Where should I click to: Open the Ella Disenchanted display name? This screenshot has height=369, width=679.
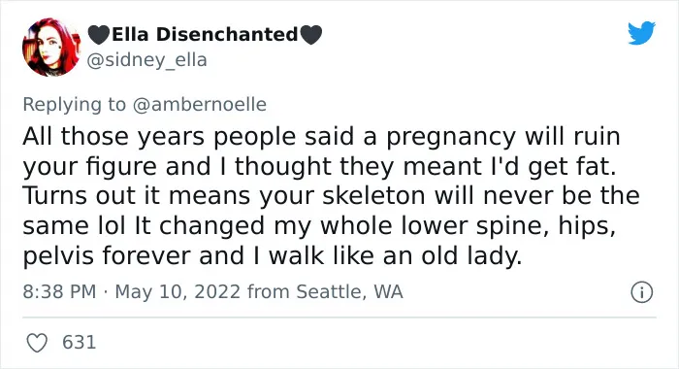coord(205,34)
